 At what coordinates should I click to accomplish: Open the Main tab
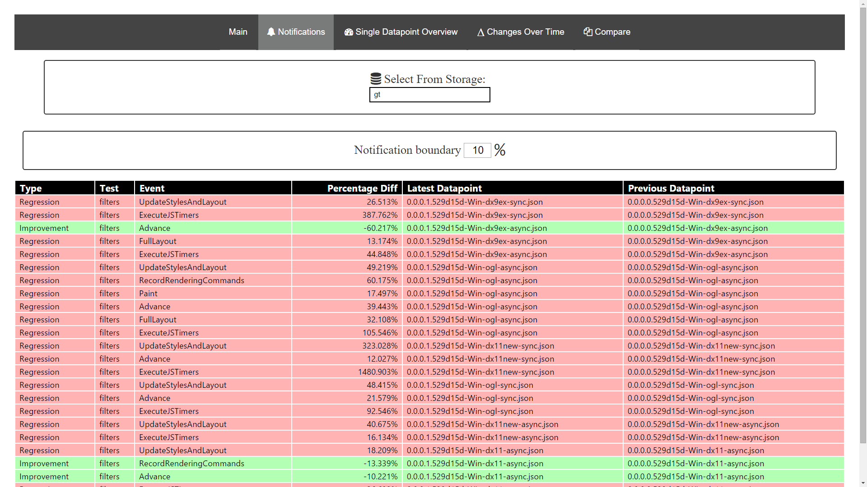(x=238, y=32)
